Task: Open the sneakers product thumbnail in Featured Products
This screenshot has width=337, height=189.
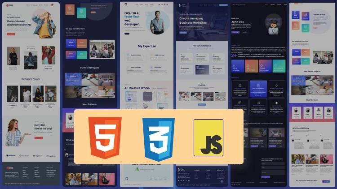Action: pyautogui.click(x=13, y=94)
